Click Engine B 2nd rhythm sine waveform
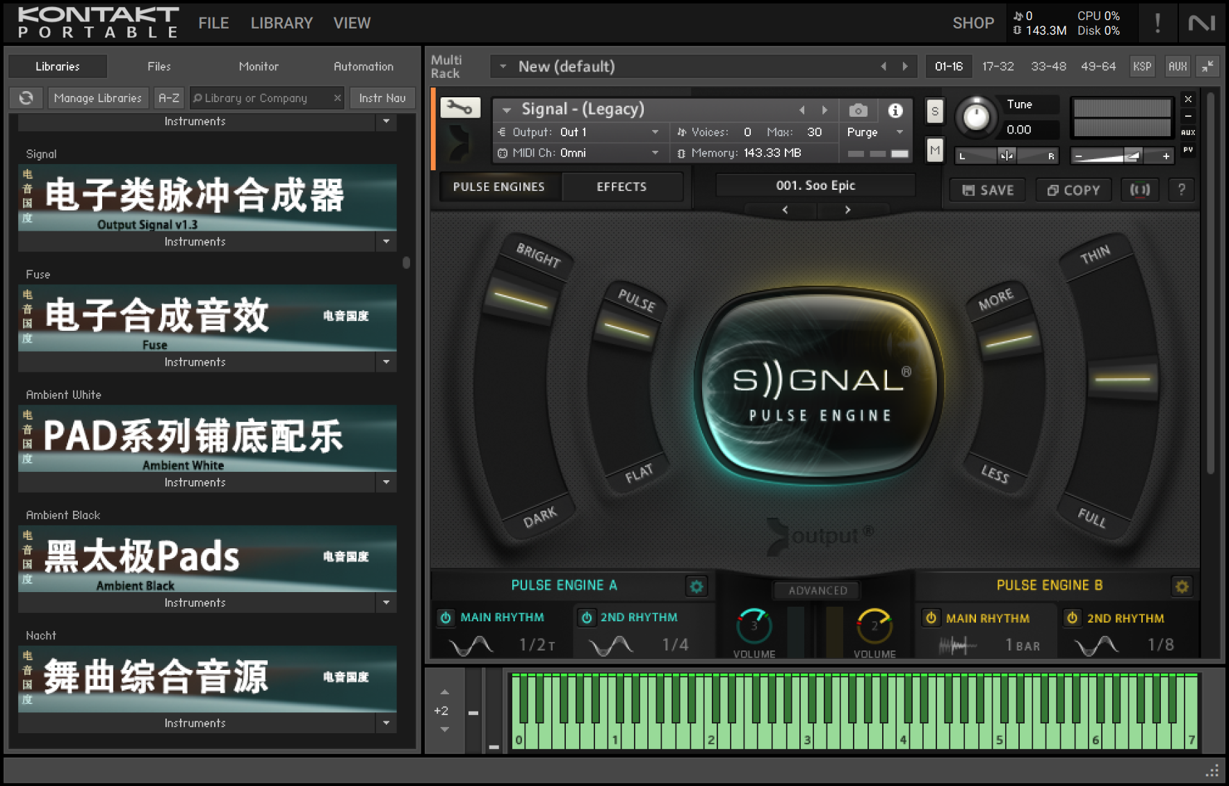The image size is (1229, 786). point(1097,646)
